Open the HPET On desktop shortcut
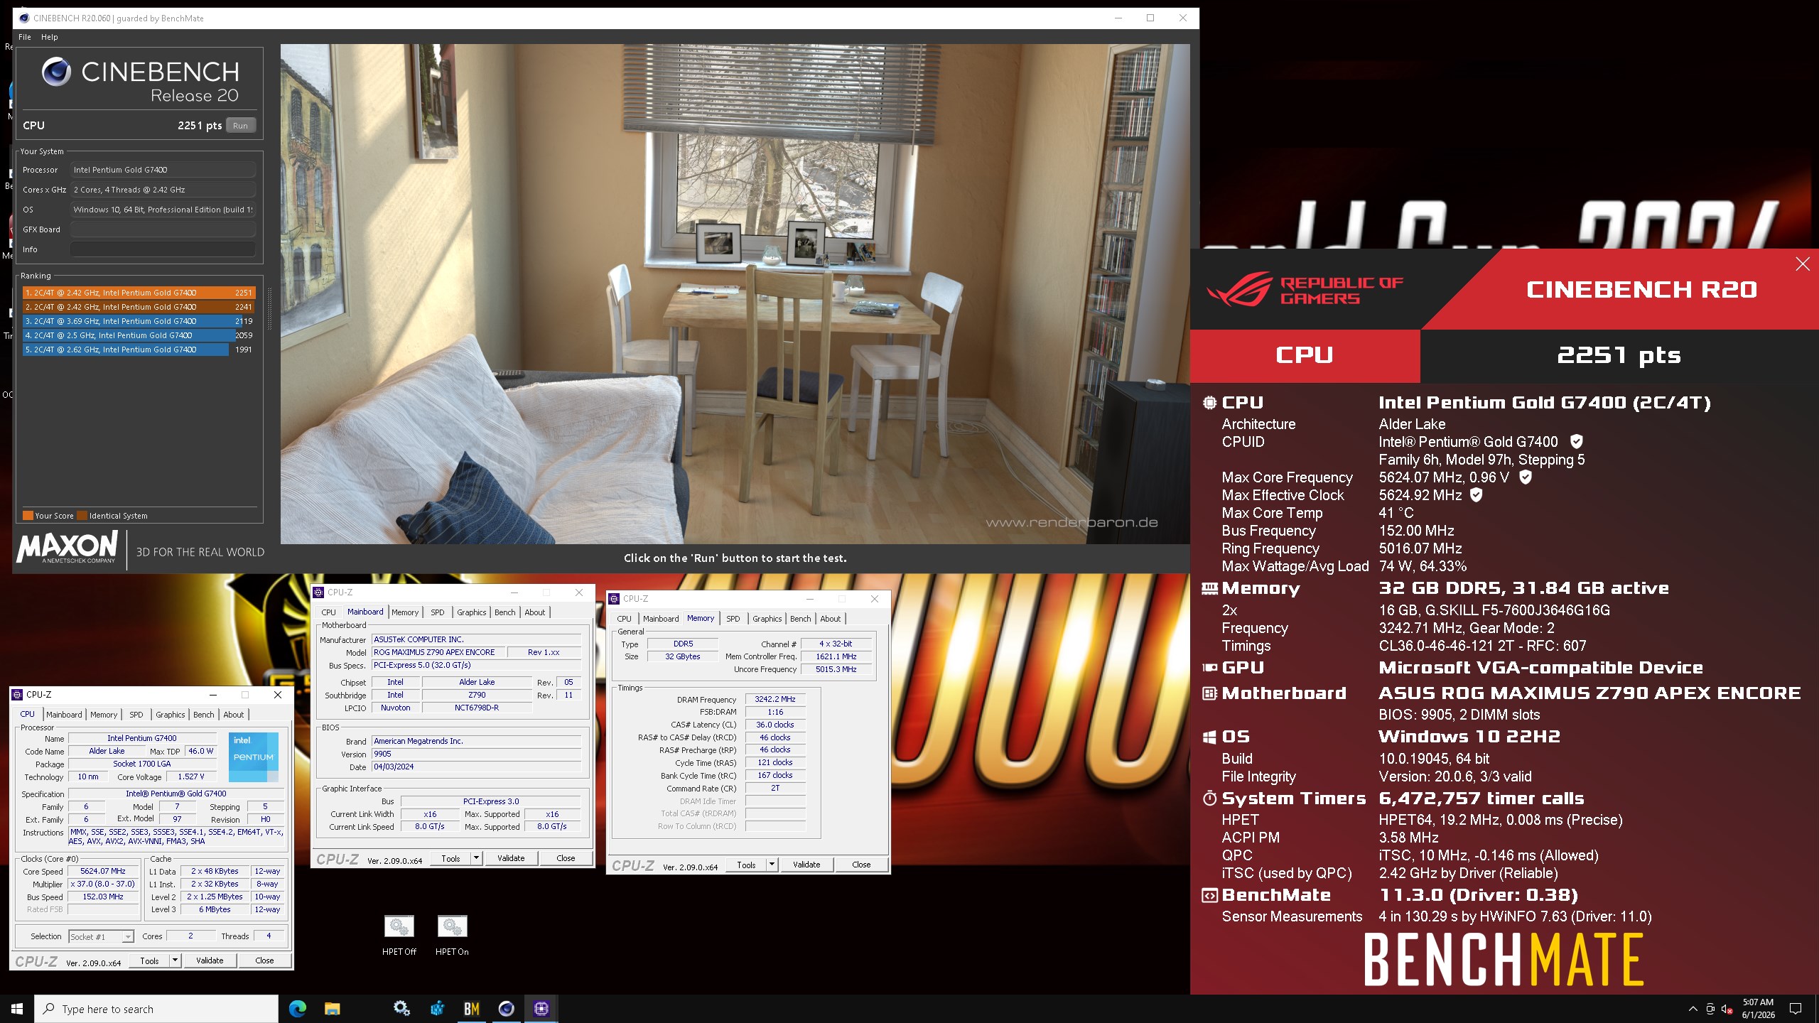The height and width of the screenshot is (1023, 1819). pos(452,936)
